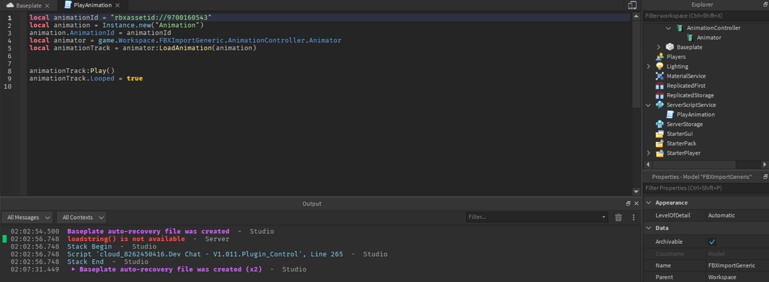Select the Lighting service icon in Explorer
This screenshot has width=769, height=282.
tap(660, 66)
